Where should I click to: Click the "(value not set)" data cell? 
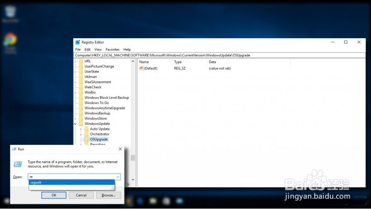(220, 68)
